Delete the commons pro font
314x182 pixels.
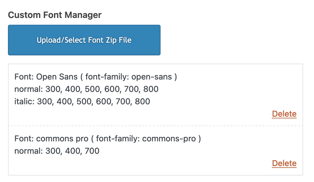[x=284, y=163]
